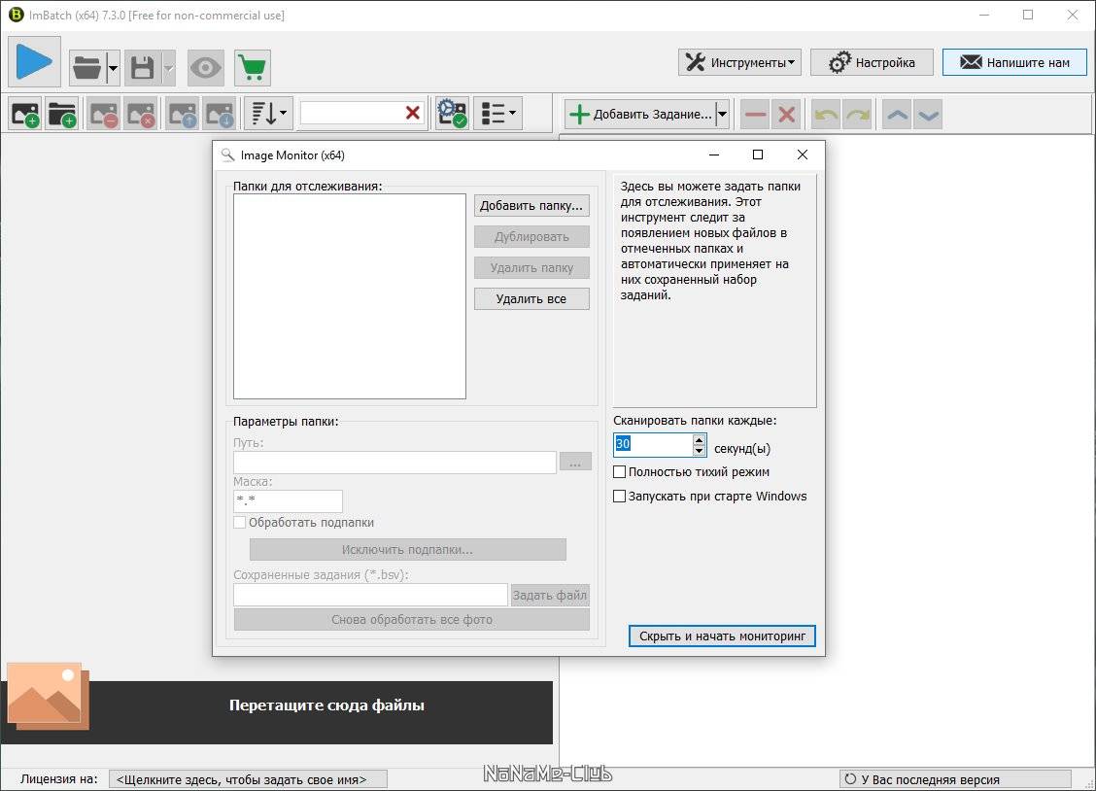Click Скрыть и начать мониторинг button
Image resolution: width=1096 pixels, height=791 pixels.
[722, 636]
